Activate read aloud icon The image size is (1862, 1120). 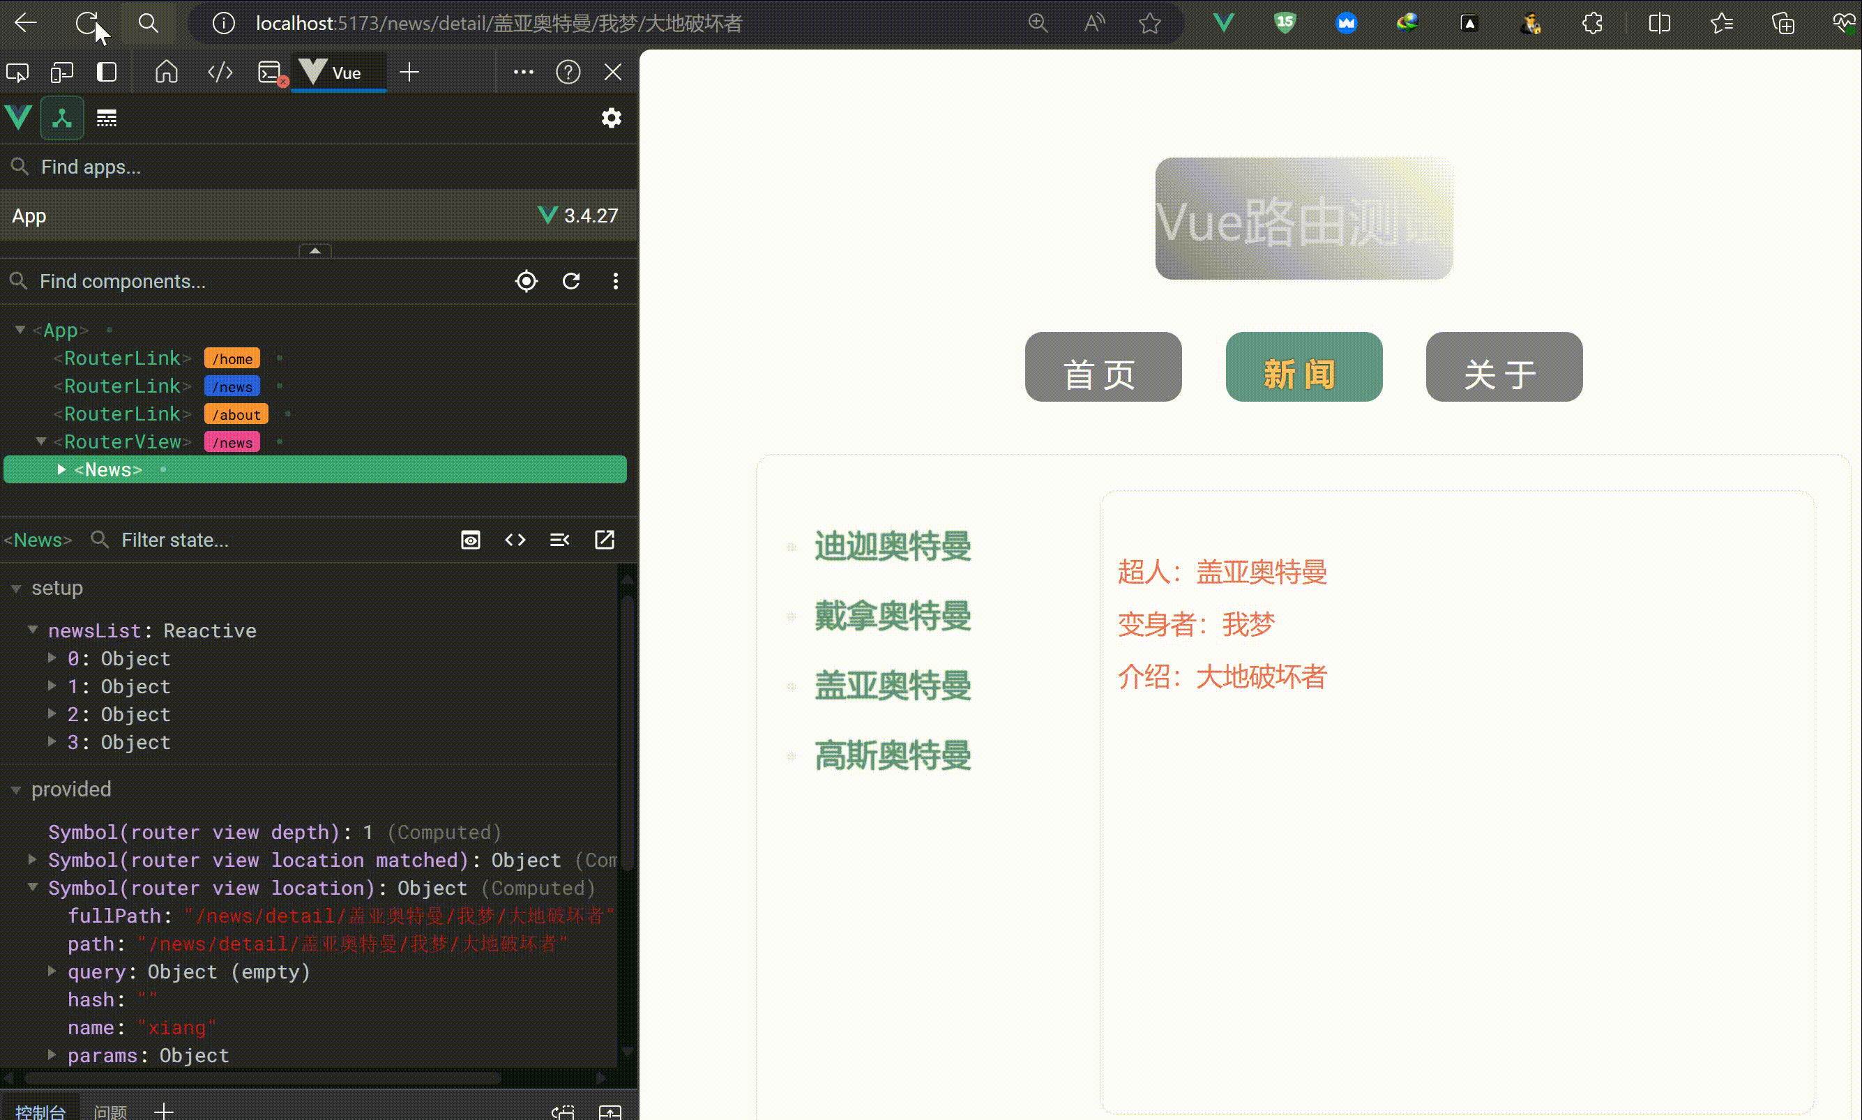[x=1094, y=24]
